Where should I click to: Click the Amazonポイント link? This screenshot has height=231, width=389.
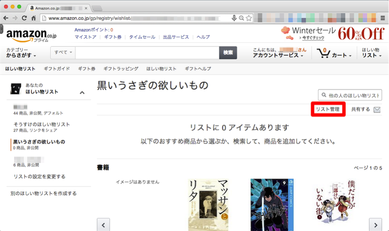pos(94,30)
